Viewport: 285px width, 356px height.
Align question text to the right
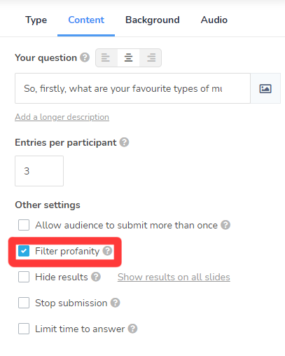coord(151,57)
